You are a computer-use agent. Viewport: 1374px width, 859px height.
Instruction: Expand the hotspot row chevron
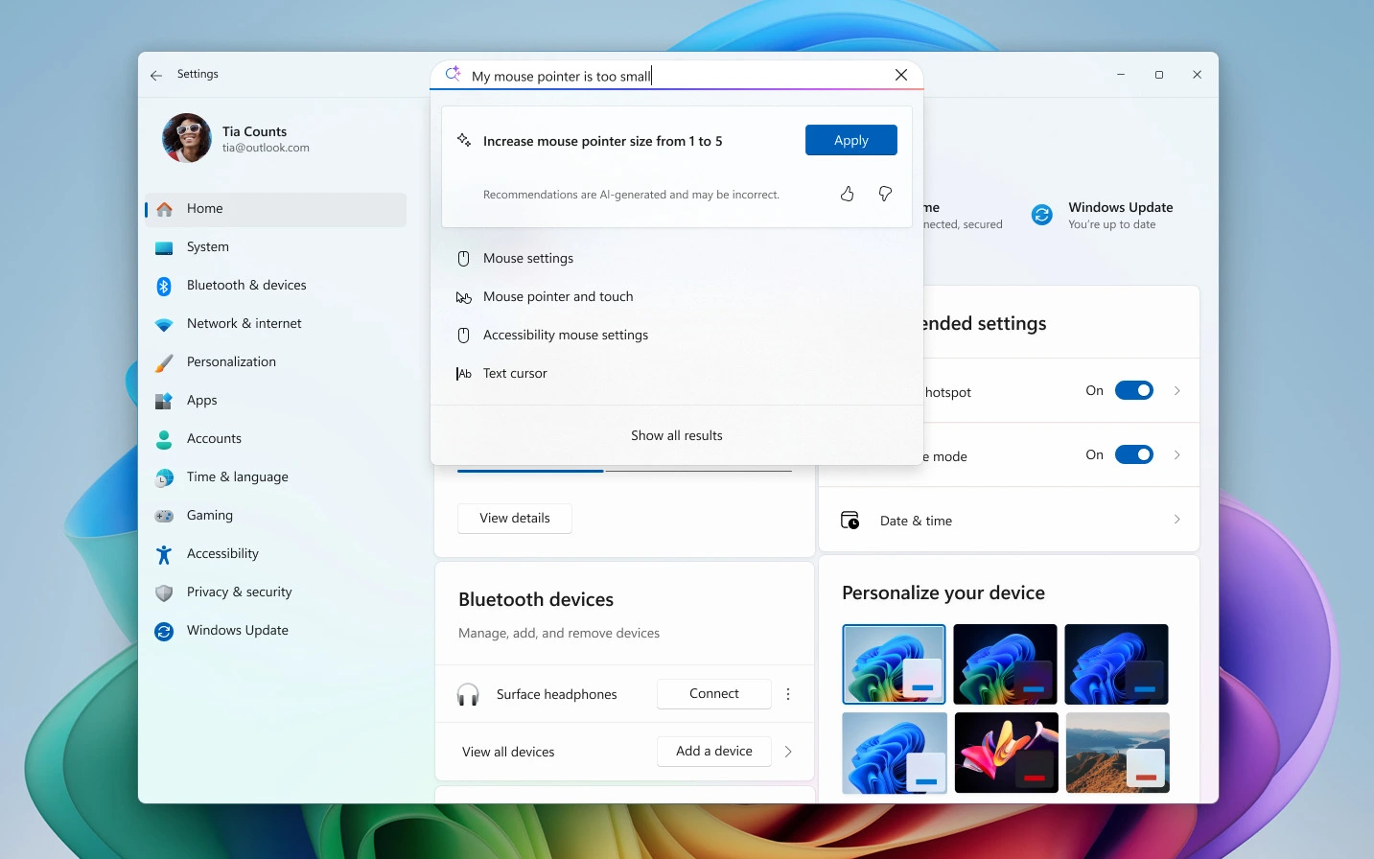(1177, 390)
